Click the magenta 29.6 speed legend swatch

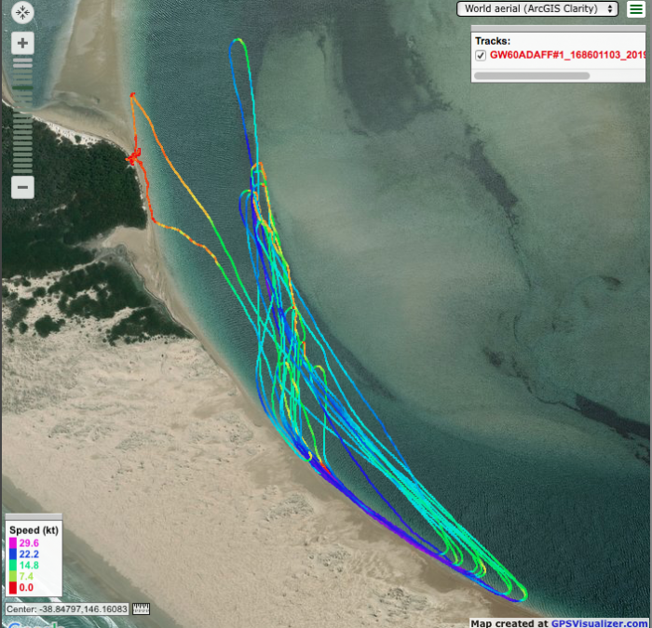[x=13, y=543]
